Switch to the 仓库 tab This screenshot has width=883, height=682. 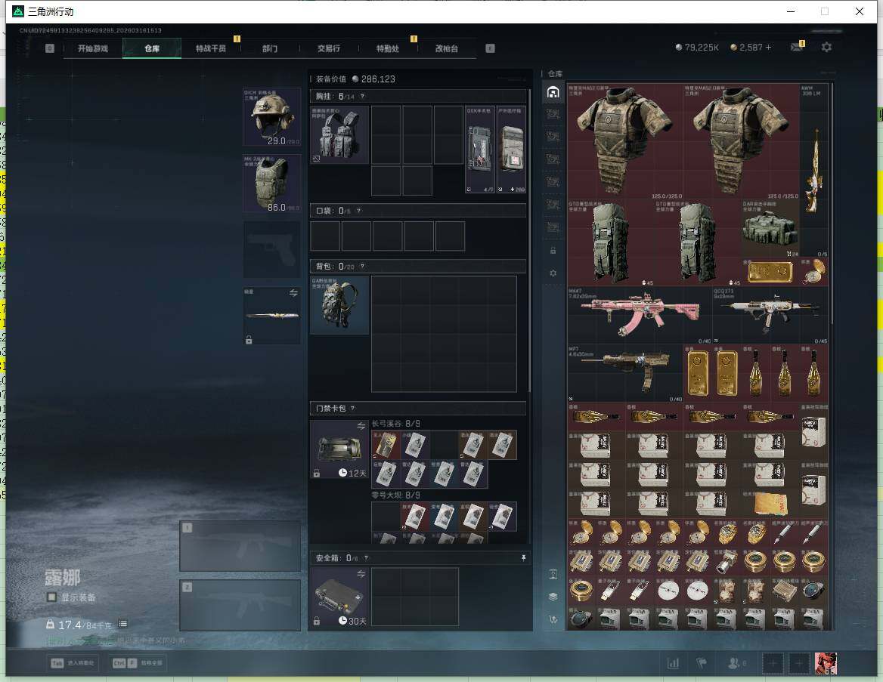click(151, 48)
